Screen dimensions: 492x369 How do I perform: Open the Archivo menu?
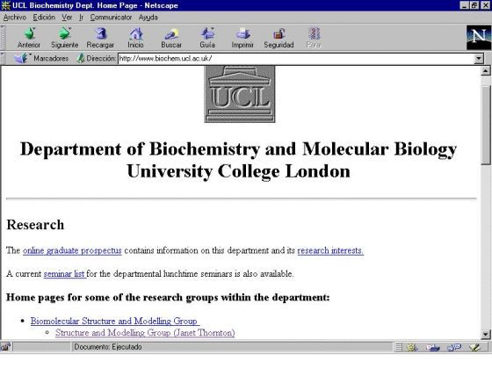(15, 18)
